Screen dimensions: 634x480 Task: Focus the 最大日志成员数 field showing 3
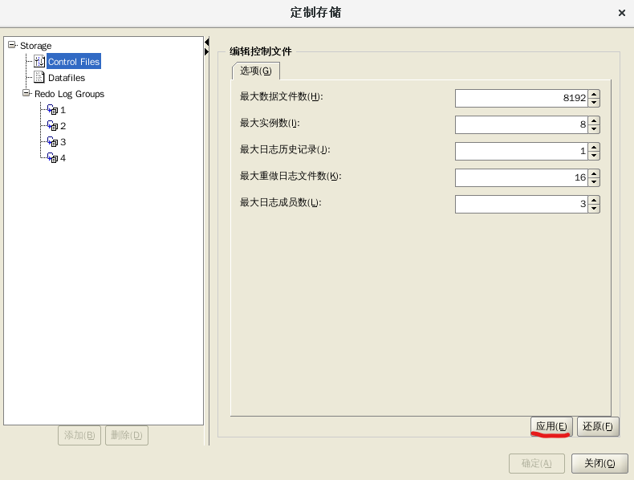click(x=522, y=204)
